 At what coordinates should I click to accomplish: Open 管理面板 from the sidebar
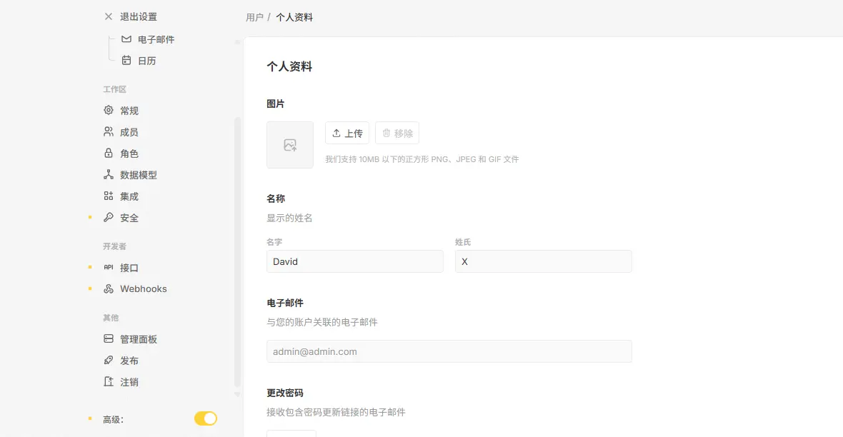pos(138,339)
